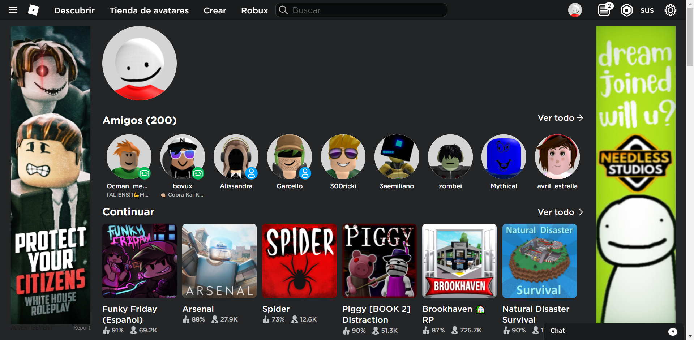Open the Robux menu item
The width and height of the screenshot is (694, 340).
pos(254,10)
